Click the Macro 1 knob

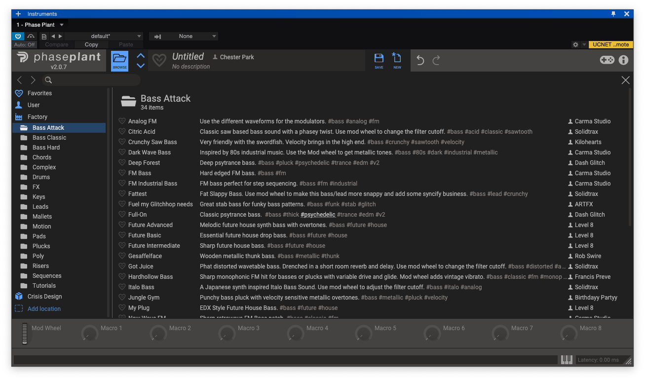(89, 334)
